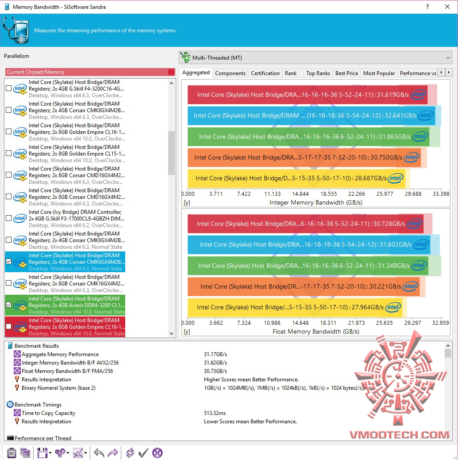Click results pane scroll-up arrow
Image resolution: width=458 pixels, height=460 pixels.
[x=448, y=346]
